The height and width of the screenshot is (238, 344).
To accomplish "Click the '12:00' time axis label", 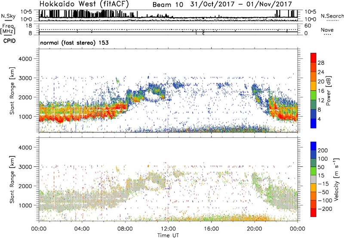I will click(x=168, y=229).
